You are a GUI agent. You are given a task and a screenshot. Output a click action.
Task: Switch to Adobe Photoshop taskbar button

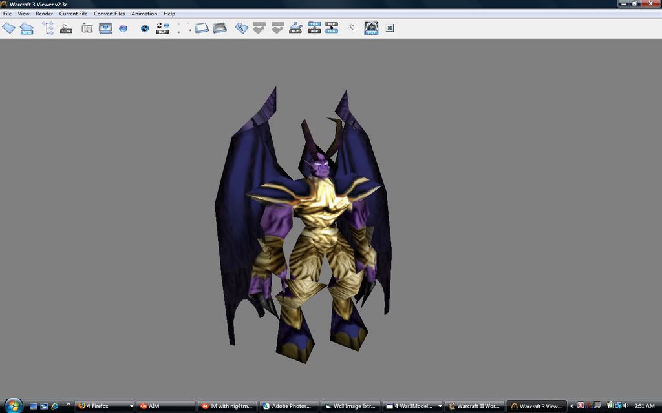(x=289, y=407)
